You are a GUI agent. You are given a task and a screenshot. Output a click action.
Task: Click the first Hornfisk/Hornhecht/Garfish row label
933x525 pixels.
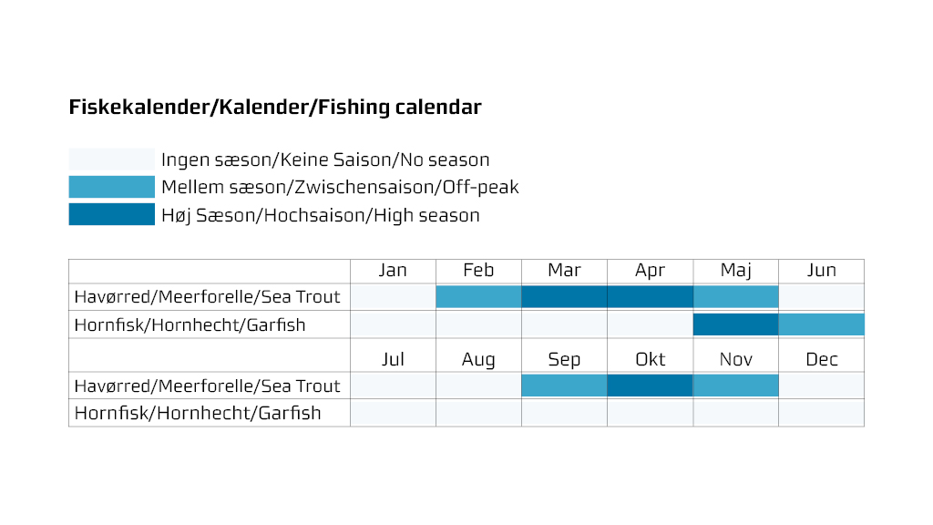point(190,325)
